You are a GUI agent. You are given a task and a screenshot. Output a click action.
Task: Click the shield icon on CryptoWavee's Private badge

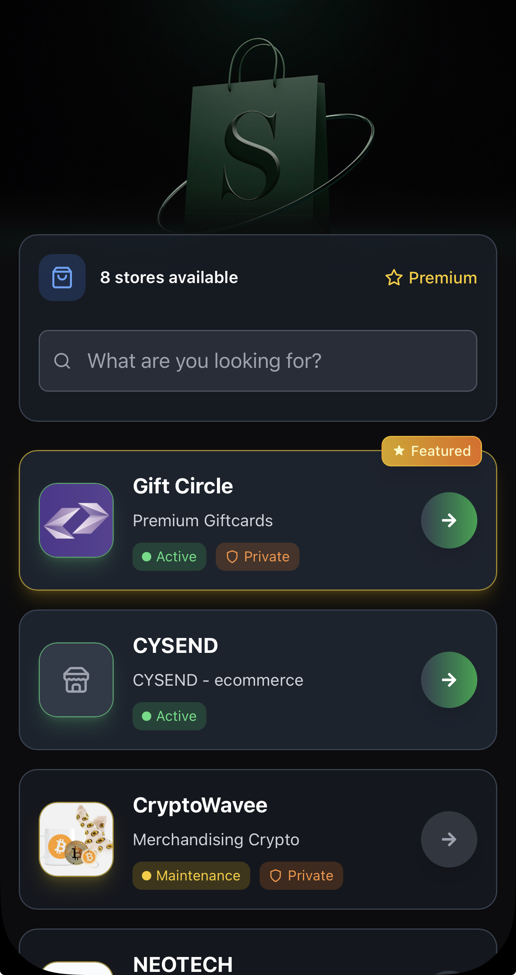277,876
